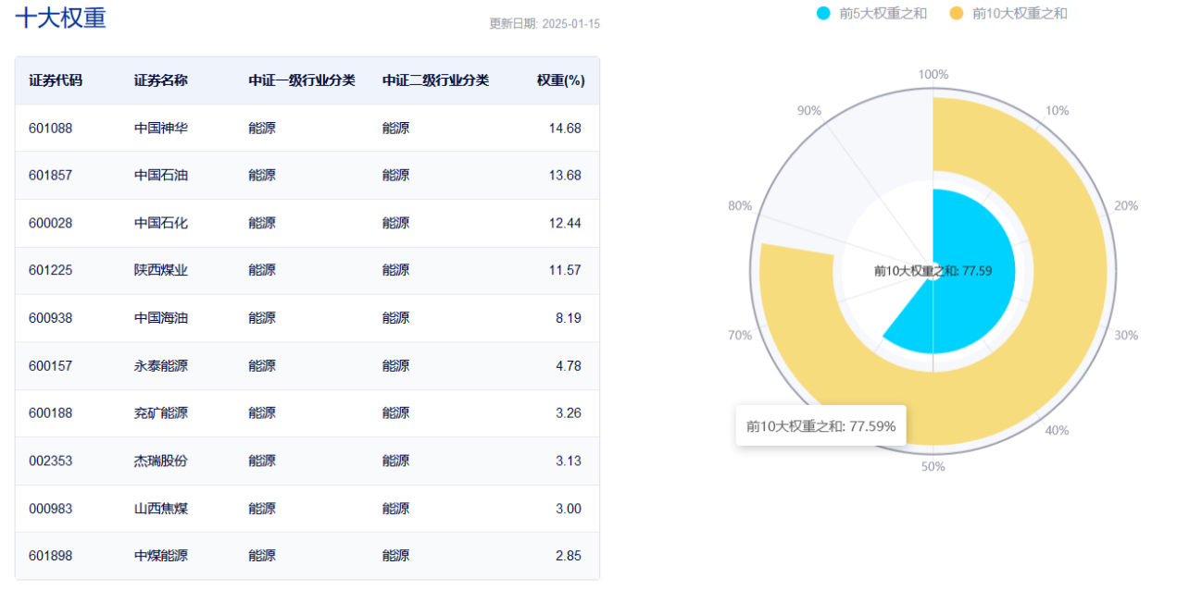1177x602 pixels.
Task: Click stock code 000983
Action: pos(50,509)
